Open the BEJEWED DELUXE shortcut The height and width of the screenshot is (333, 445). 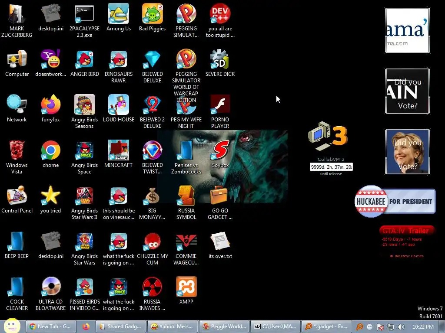pyautogui.click(x=153, y=66)
